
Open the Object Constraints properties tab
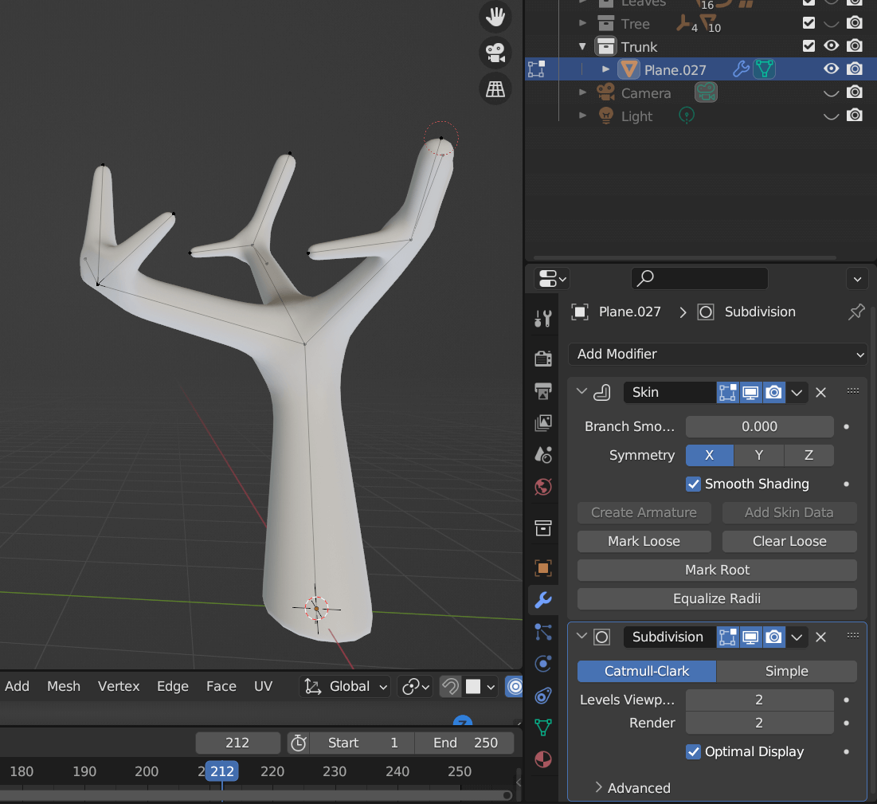click(x=543, y=696)
